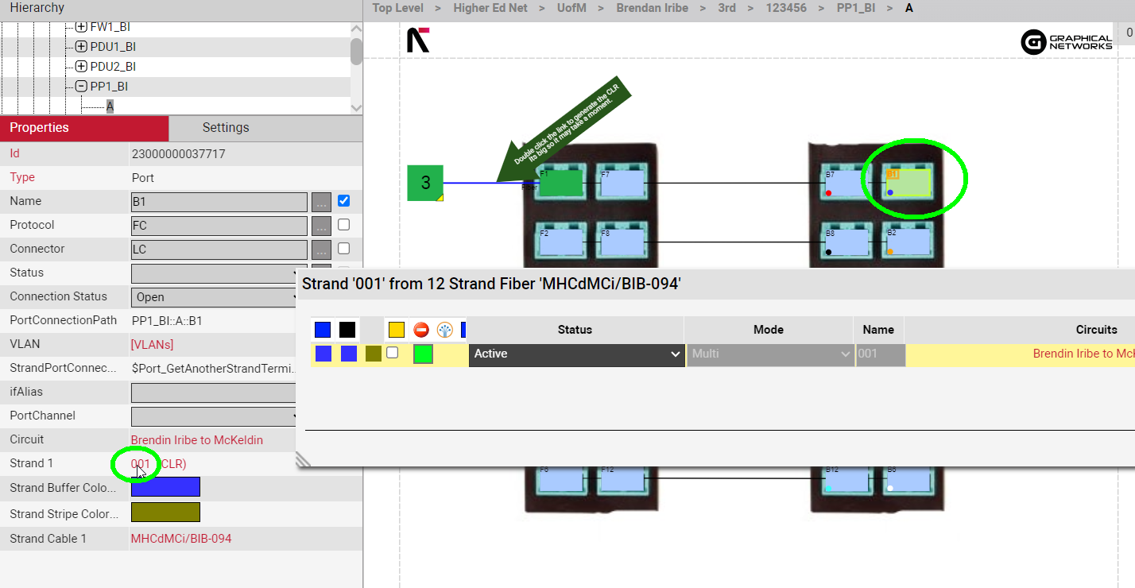Click into the ifAlias input field
Image resolution: width=1135 pixels, height=588 pixels.
click(x=215, y=393)
